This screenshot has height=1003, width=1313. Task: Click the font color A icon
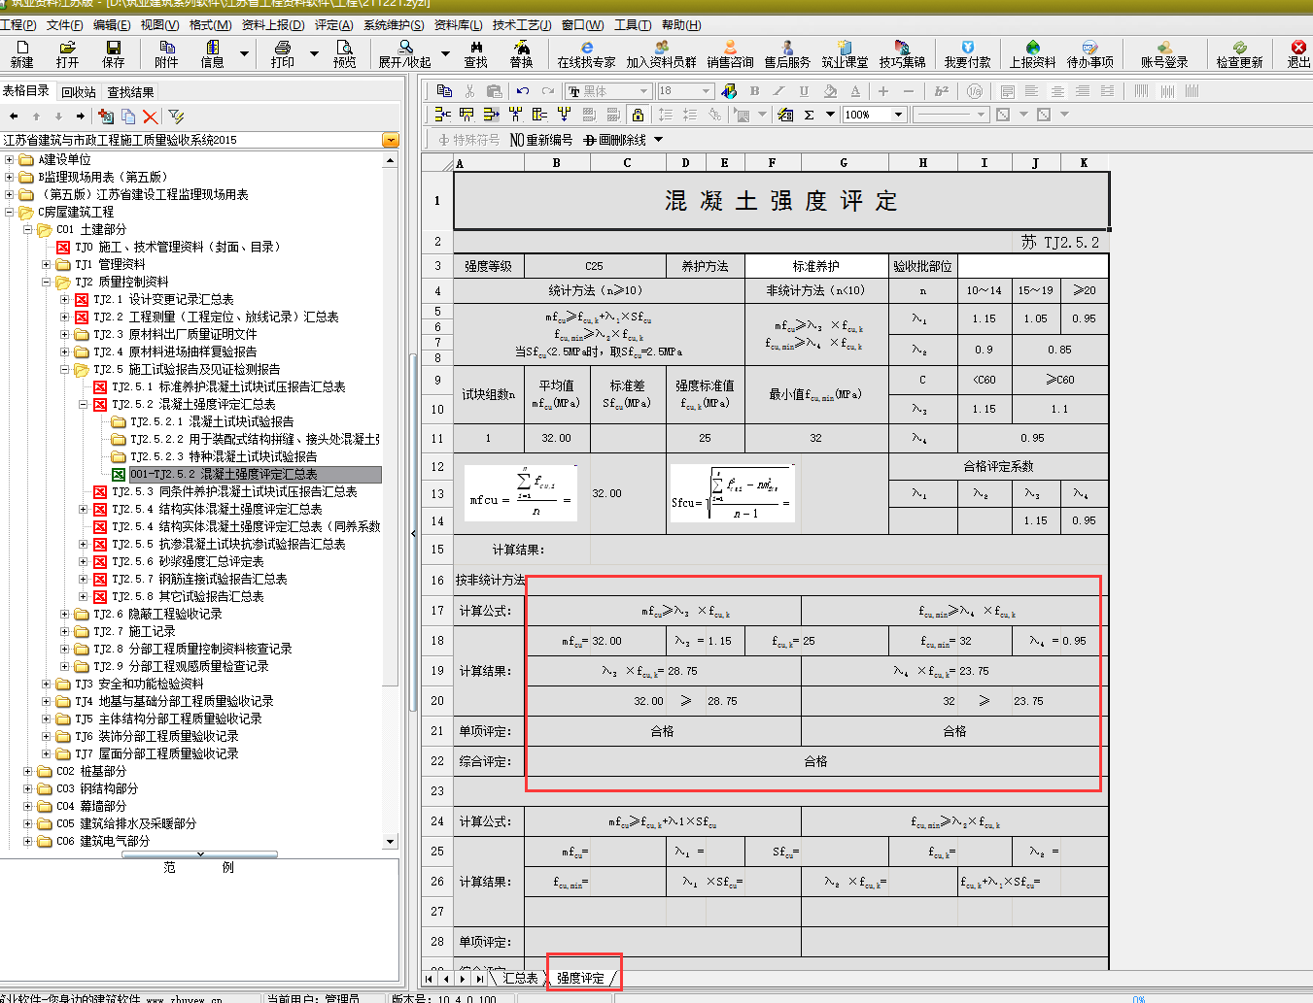coord(855,91)
